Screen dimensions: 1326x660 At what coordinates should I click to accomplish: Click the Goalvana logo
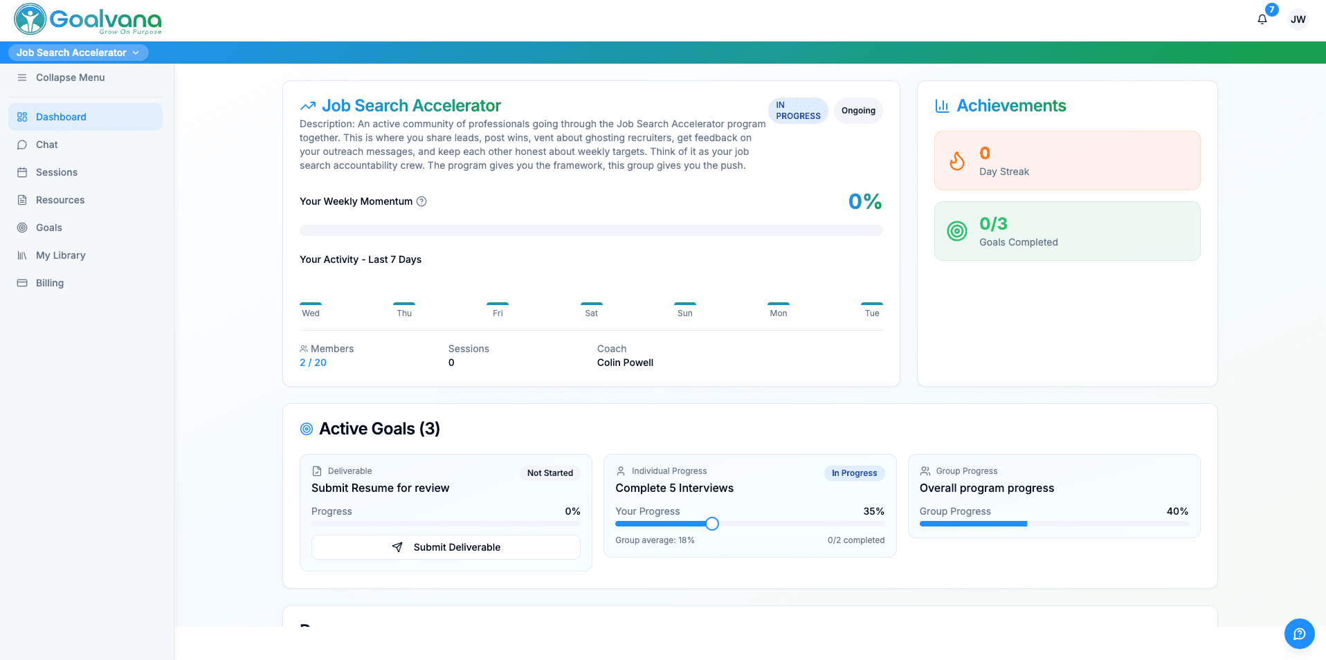pyautogui.click(x=88, y=19)
